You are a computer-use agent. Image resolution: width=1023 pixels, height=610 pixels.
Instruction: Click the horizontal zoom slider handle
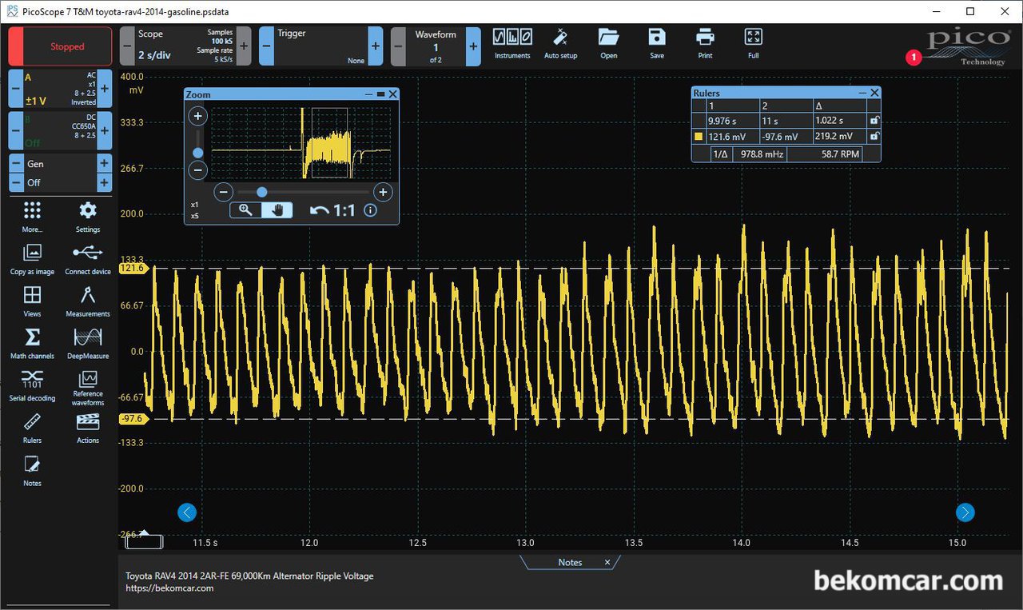pos(261,192)
